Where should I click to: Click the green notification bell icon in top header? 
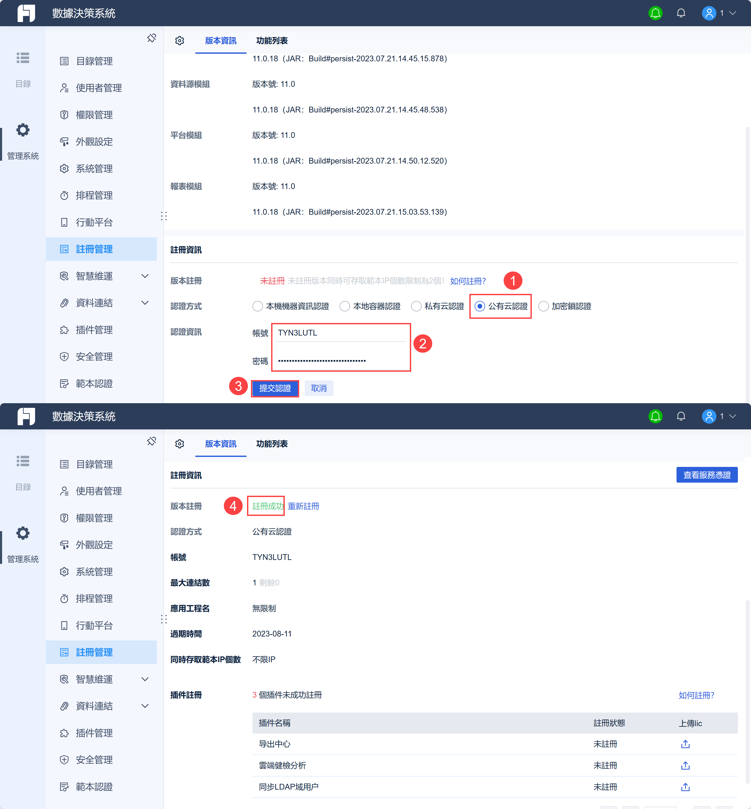[x=655, y=13]
